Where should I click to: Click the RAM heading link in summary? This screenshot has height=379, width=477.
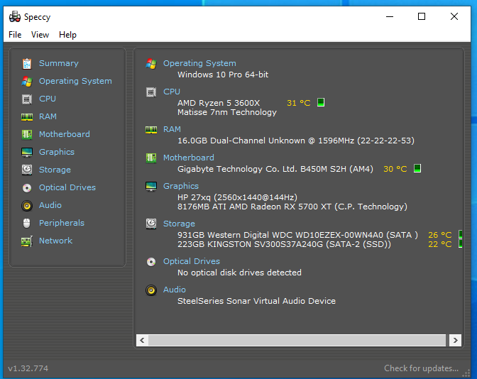pyautogui.click(x=172, y=129)
